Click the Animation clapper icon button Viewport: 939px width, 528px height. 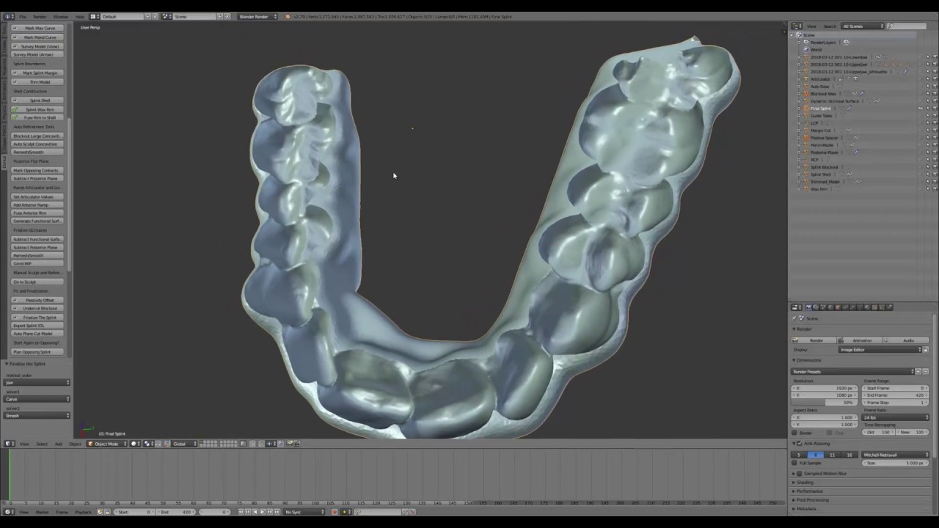click(861, 340)
